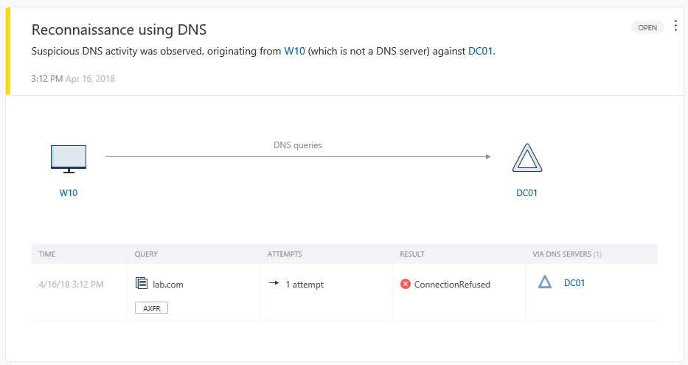Click the red ConnectionRefused error icon

tap(406, 284)
